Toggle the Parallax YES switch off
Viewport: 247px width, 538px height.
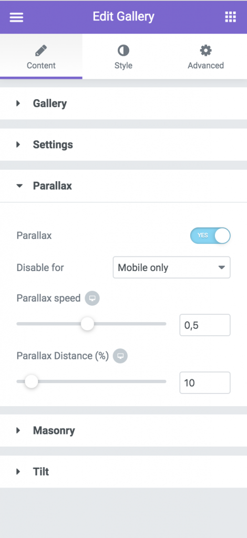(x=210, y=235)
